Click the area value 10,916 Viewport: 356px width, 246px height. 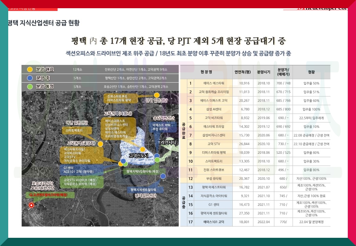pyautogui.click(x=244, y=83)
